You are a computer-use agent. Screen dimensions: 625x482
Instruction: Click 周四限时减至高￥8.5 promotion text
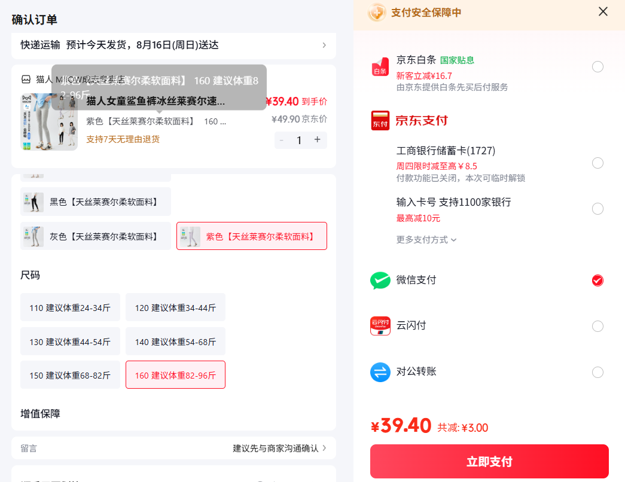click(x=436, y=166)
